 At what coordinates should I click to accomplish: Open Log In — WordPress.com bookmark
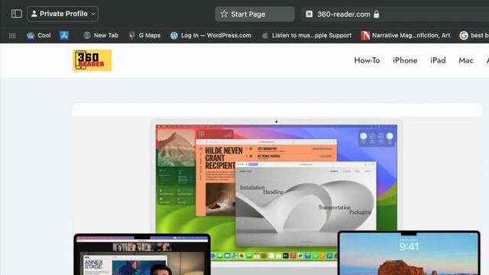click(x=211, y=36)
